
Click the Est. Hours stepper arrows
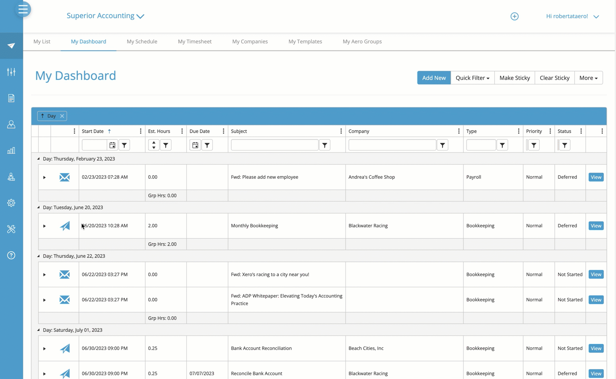(x=154, y=145)
